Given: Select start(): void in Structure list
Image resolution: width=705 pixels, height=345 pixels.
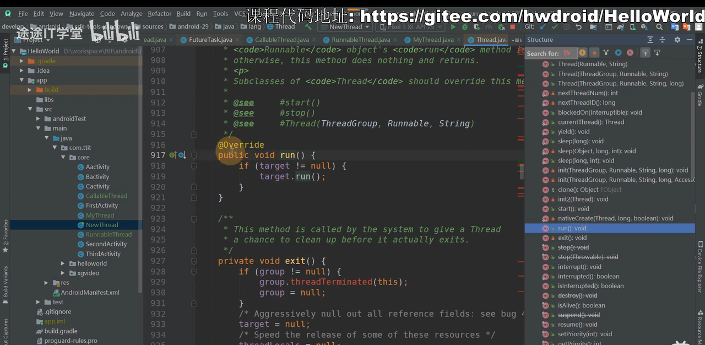Looking at the screenshot, I should click(573, 209).
